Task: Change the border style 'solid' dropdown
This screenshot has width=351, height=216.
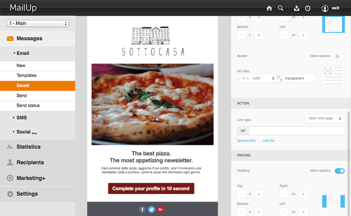Action: pos(263,78)
